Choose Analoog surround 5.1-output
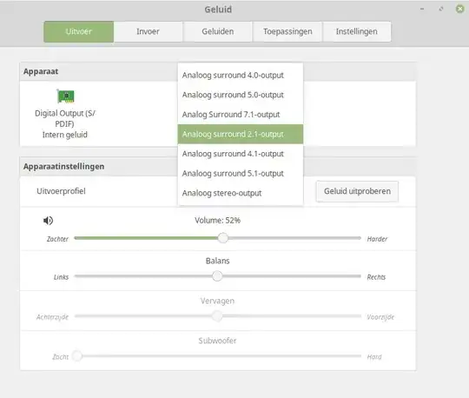469x398 pixels. click(x=241, y=174)
